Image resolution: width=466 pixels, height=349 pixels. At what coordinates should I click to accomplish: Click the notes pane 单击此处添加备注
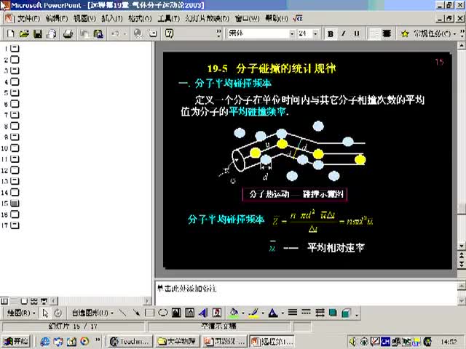(187, 289)
